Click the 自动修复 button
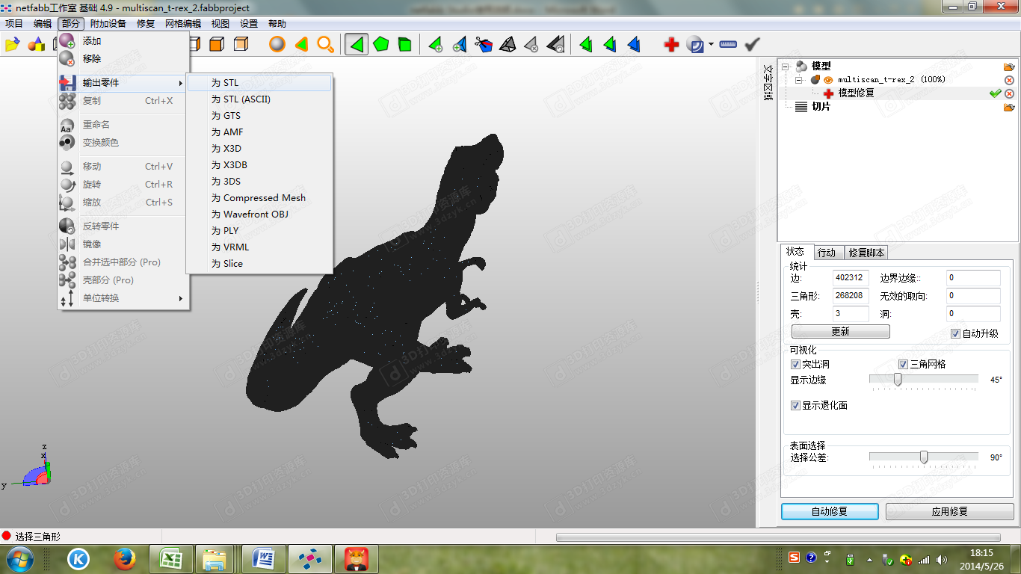Image resolution: width=1021 pixels, height=574 pixels. pyautogui.click(x=830, y=512)
